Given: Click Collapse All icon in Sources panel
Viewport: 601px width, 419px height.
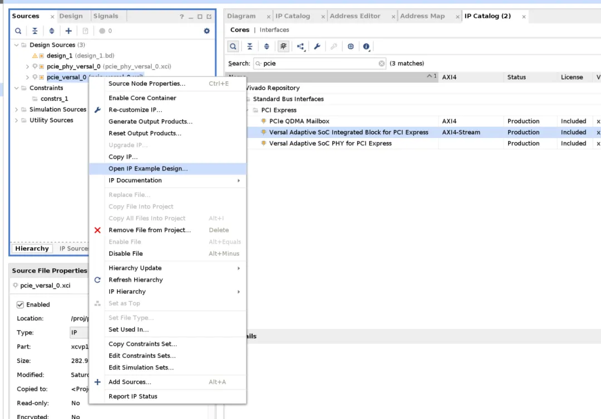Looking at the screenshot, I should [35, 31].
